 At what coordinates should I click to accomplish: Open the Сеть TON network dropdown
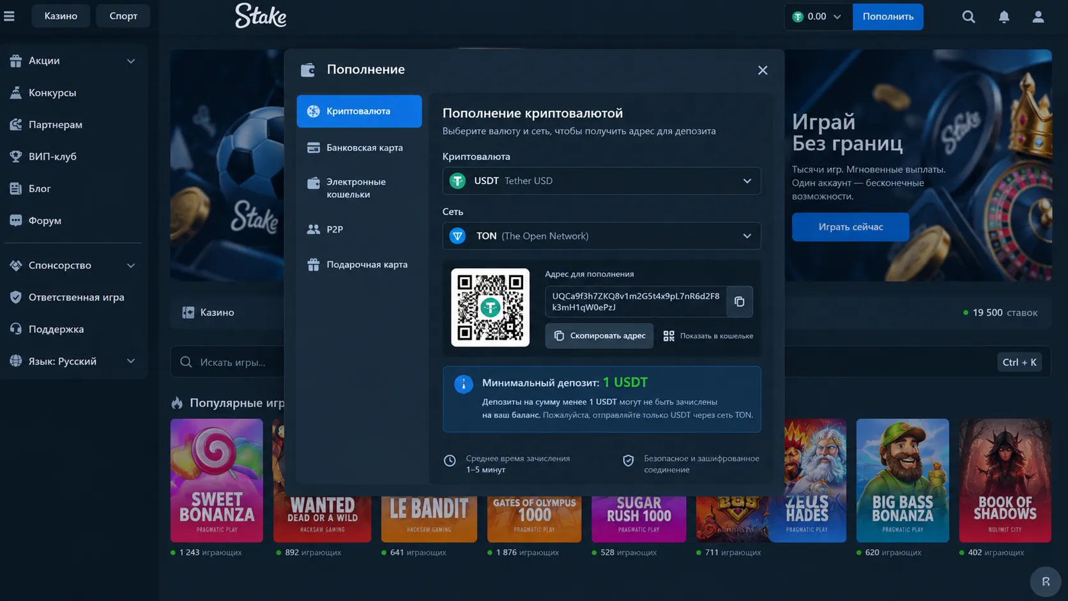pyautogui.click(x=602, y=236)
